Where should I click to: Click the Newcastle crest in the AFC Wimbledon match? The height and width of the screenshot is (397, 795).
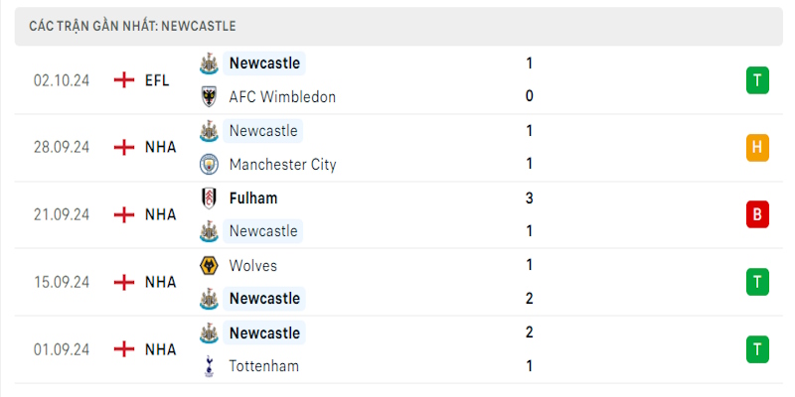(x=209, y=64)
